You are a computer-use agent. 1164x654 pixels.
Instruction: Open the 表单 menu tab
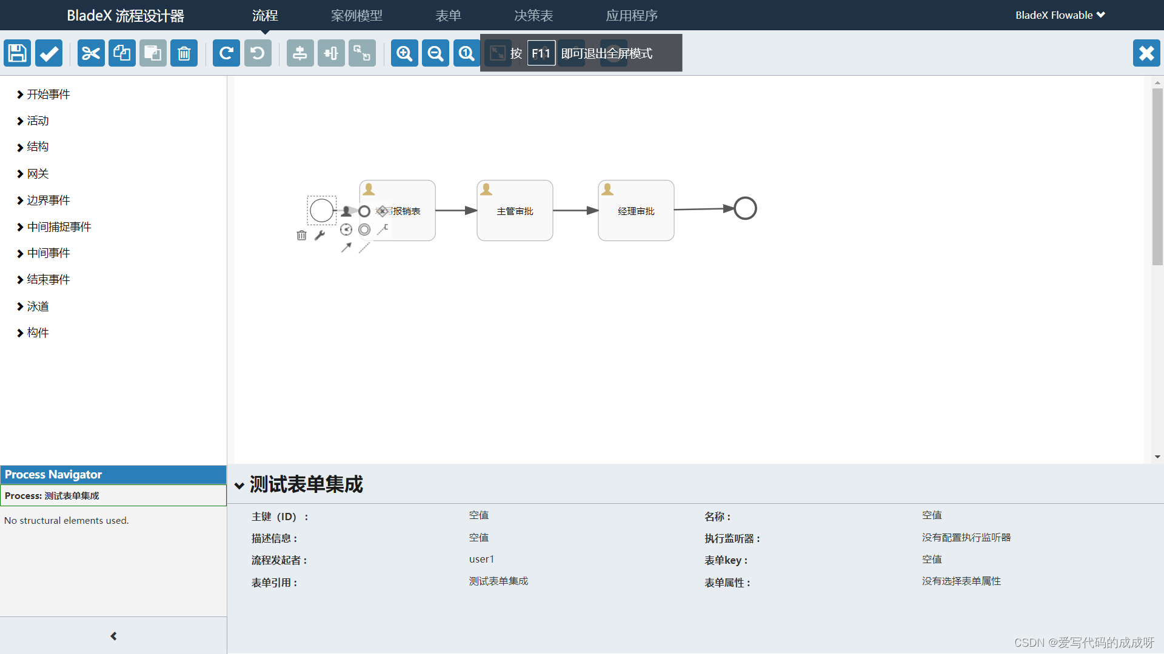tap(447, 15)
